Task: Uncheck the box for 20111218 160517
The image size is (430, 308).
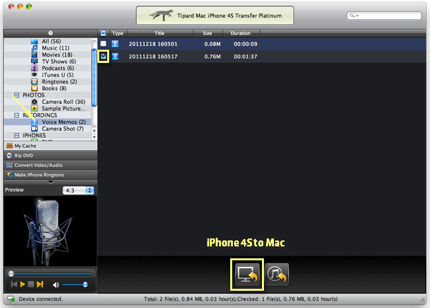Action: click(x=103, y=56)
